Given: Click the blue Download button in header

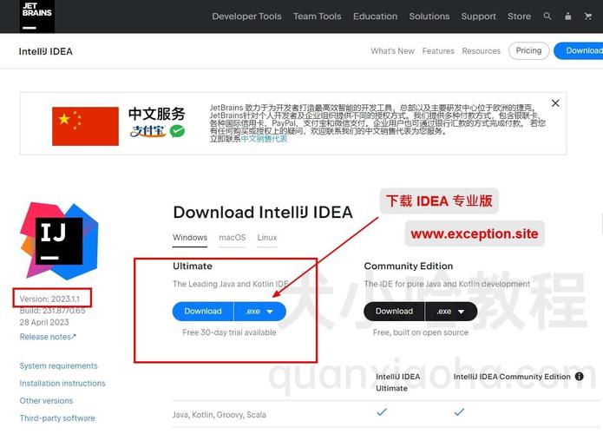Looking at the screenshot, I should [x=579, y=51].
